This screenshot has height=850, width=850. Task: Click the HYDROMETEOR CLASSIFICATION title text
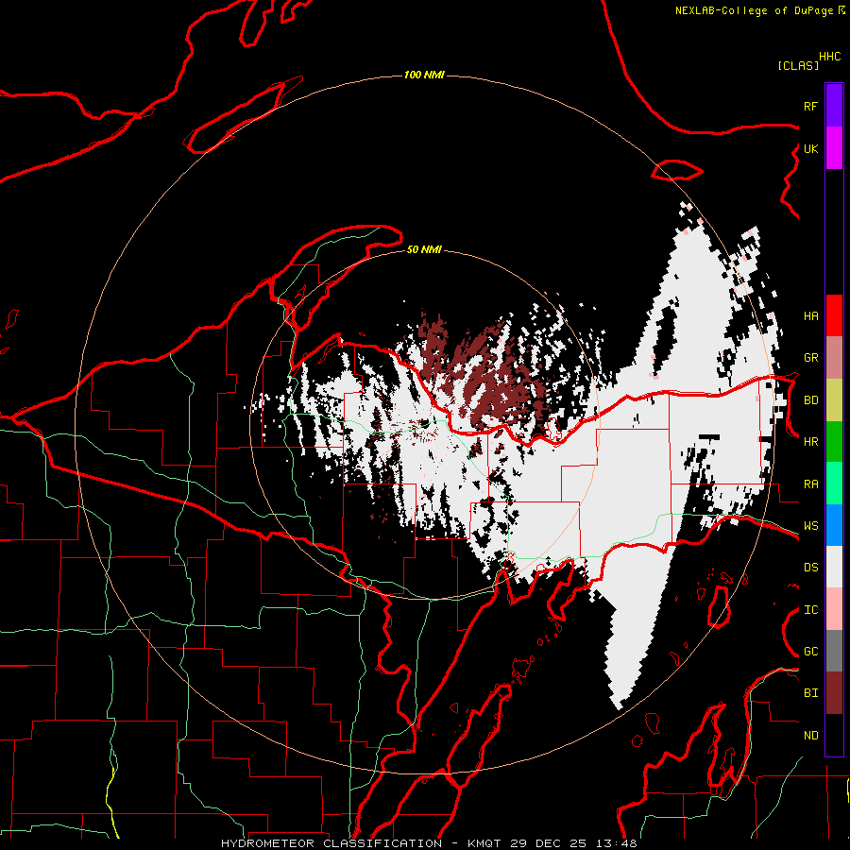331,843
